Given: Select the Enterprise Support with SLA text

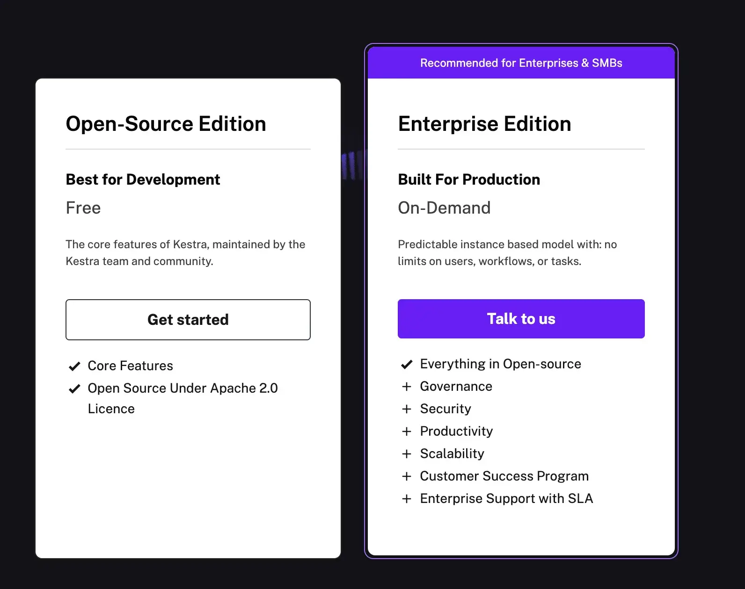Looking at the screenshot, I should pos(506,499).
